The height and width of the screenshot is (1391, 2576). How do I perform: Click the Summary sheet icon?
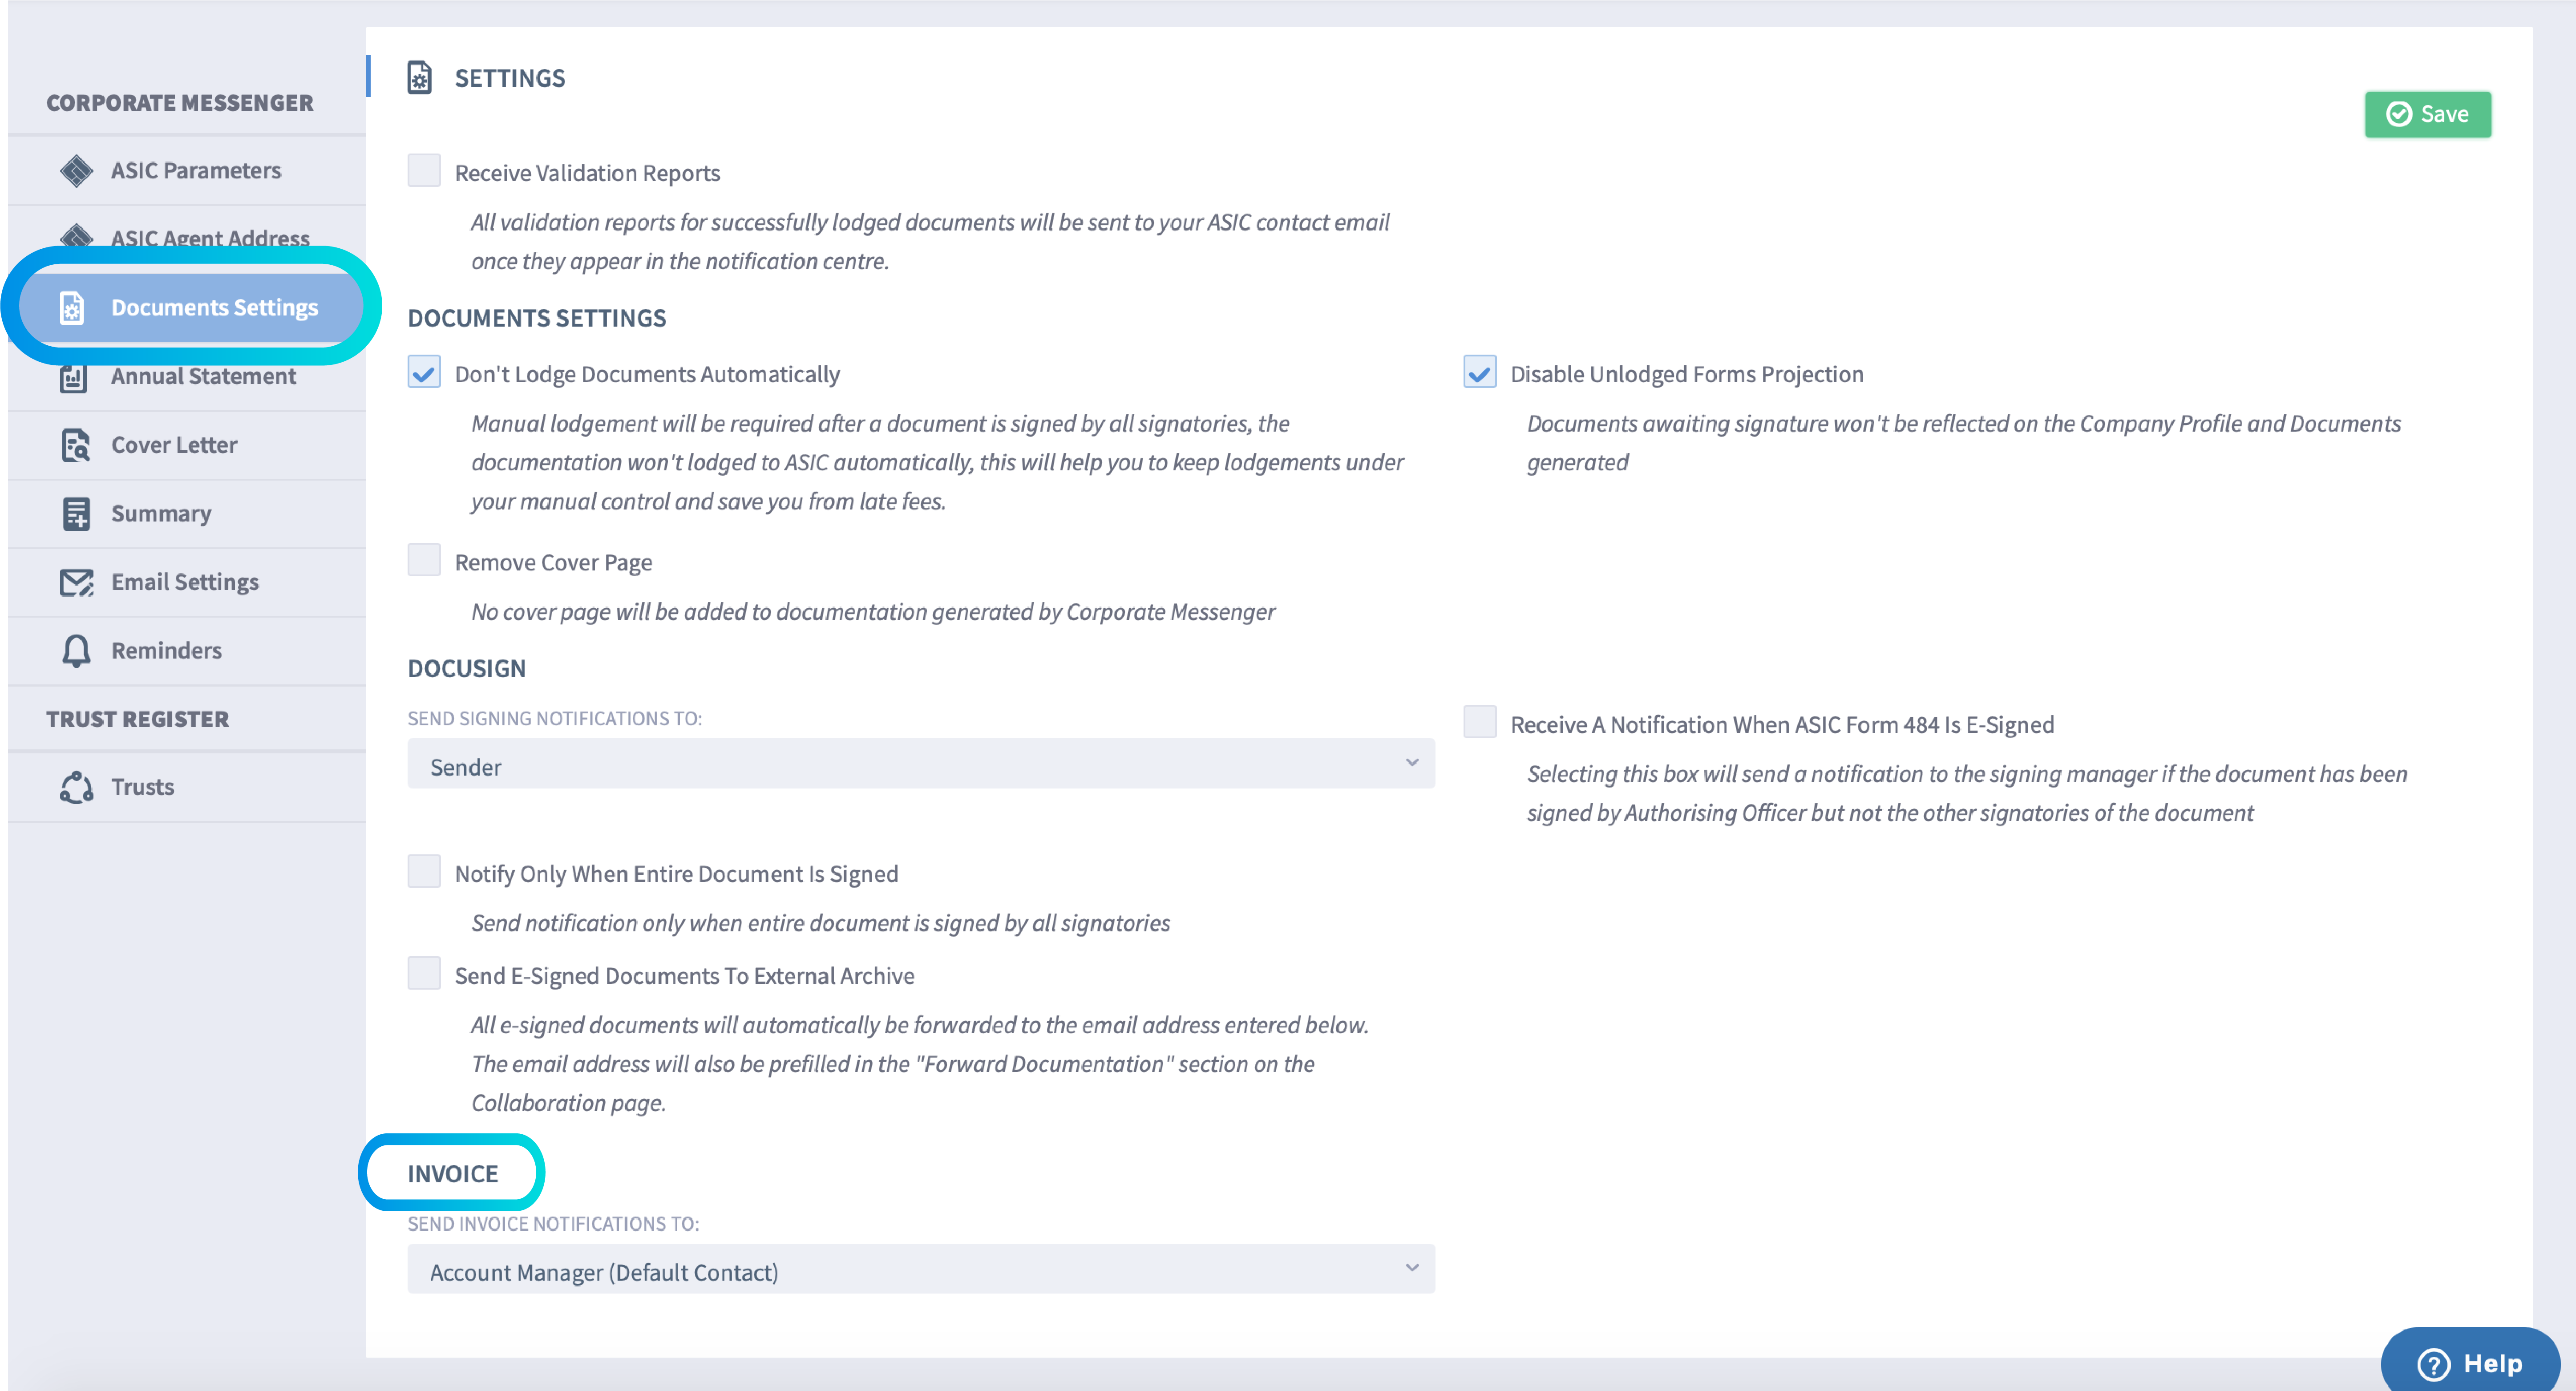coord(76,514)
